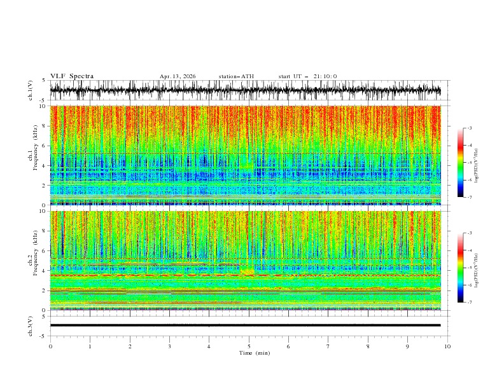This screenshot has height=389, width=504.
Task: Click the ch.2 PSD color scale bar
Action: tap(460, 268)
